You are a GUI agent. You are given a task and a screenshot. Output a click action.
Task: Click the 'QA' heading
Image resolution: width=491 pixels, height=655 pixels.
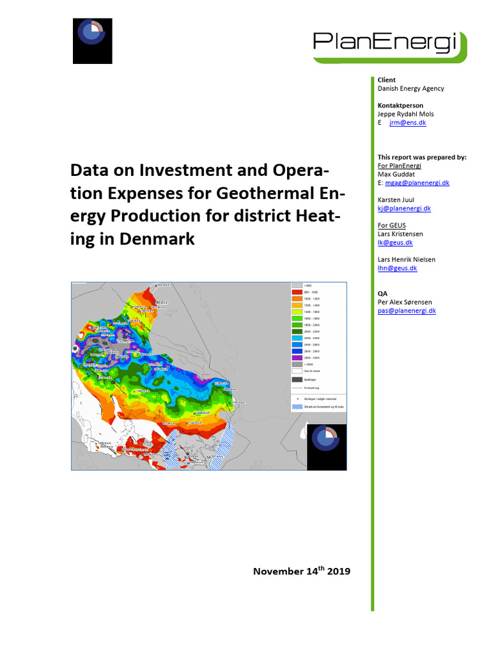[x=382, y=293]
